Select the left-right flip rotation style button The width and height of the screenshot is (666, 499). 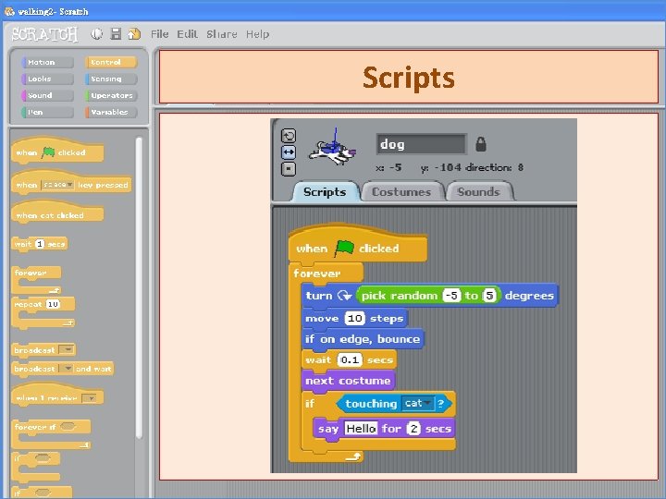(x=289, y=152)
